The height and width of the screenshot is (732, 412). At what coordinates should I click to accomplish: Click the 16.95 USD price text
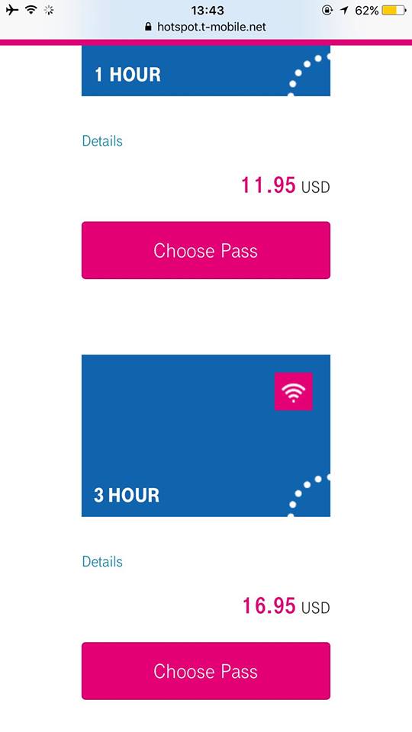coord(285,606)
